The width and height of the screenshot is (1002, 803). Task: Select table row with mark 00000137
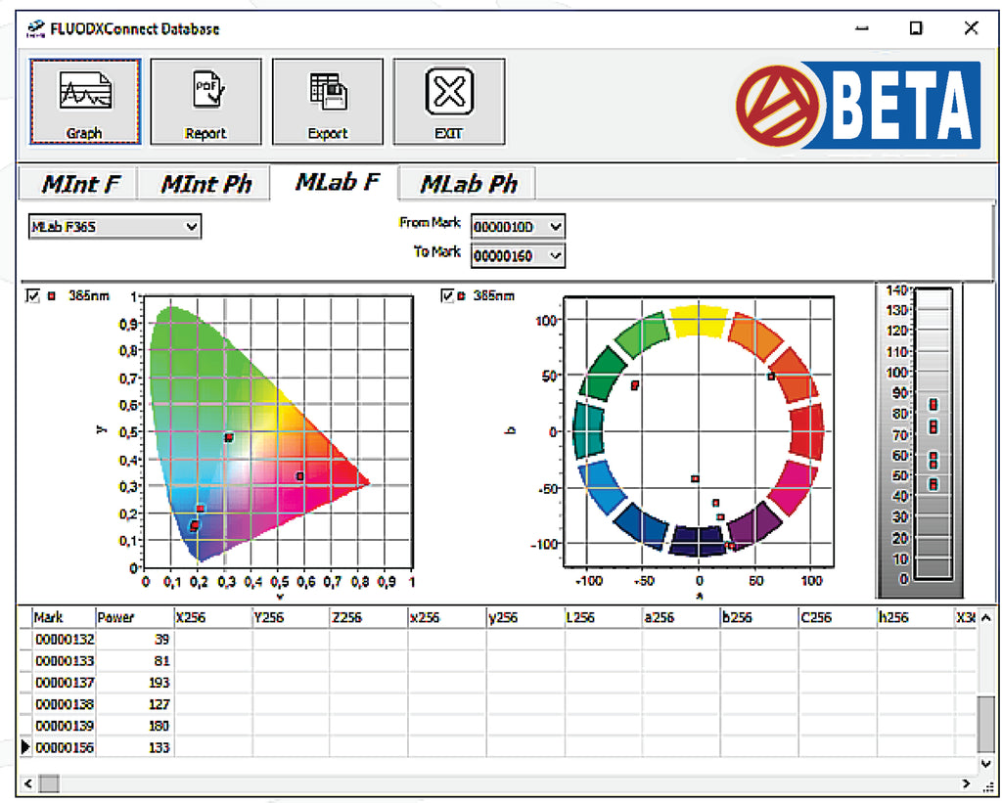65,683
